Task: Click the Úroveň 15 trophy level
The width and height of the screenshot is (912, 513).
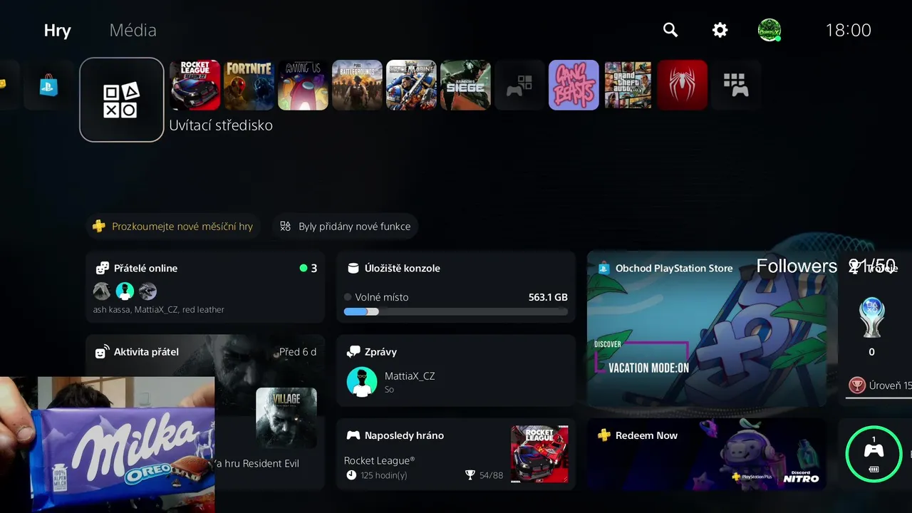Action: (x=881, y=385)
